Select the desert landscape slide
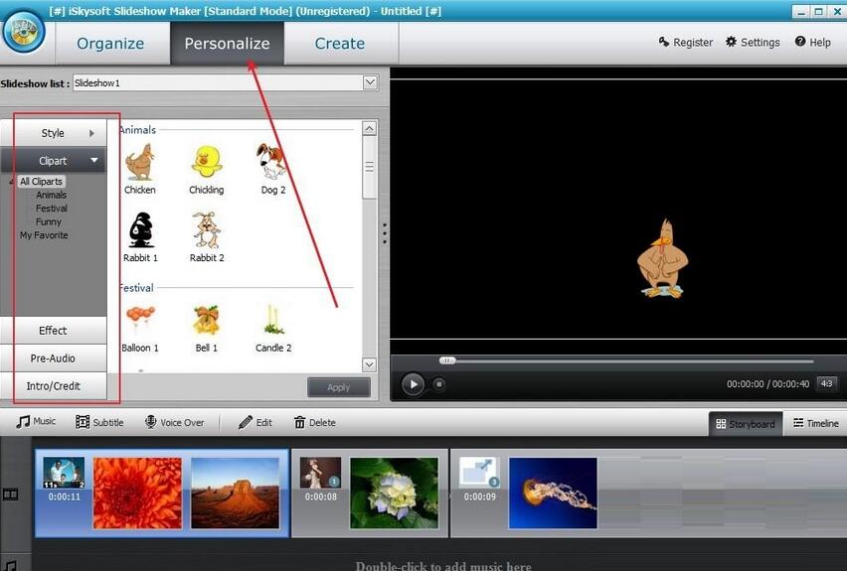Screen dimensions: 847x571 click(235, 494)
